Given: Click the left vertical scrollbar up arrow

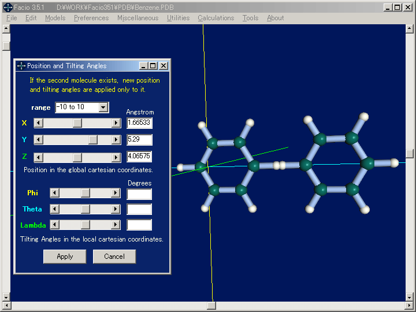Looking at the screenshot, I should click(x=6, y=29).
